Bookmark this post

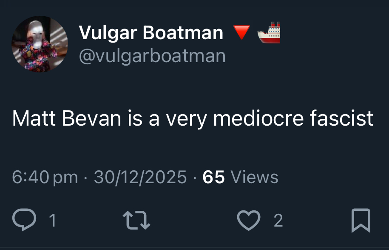361,220
